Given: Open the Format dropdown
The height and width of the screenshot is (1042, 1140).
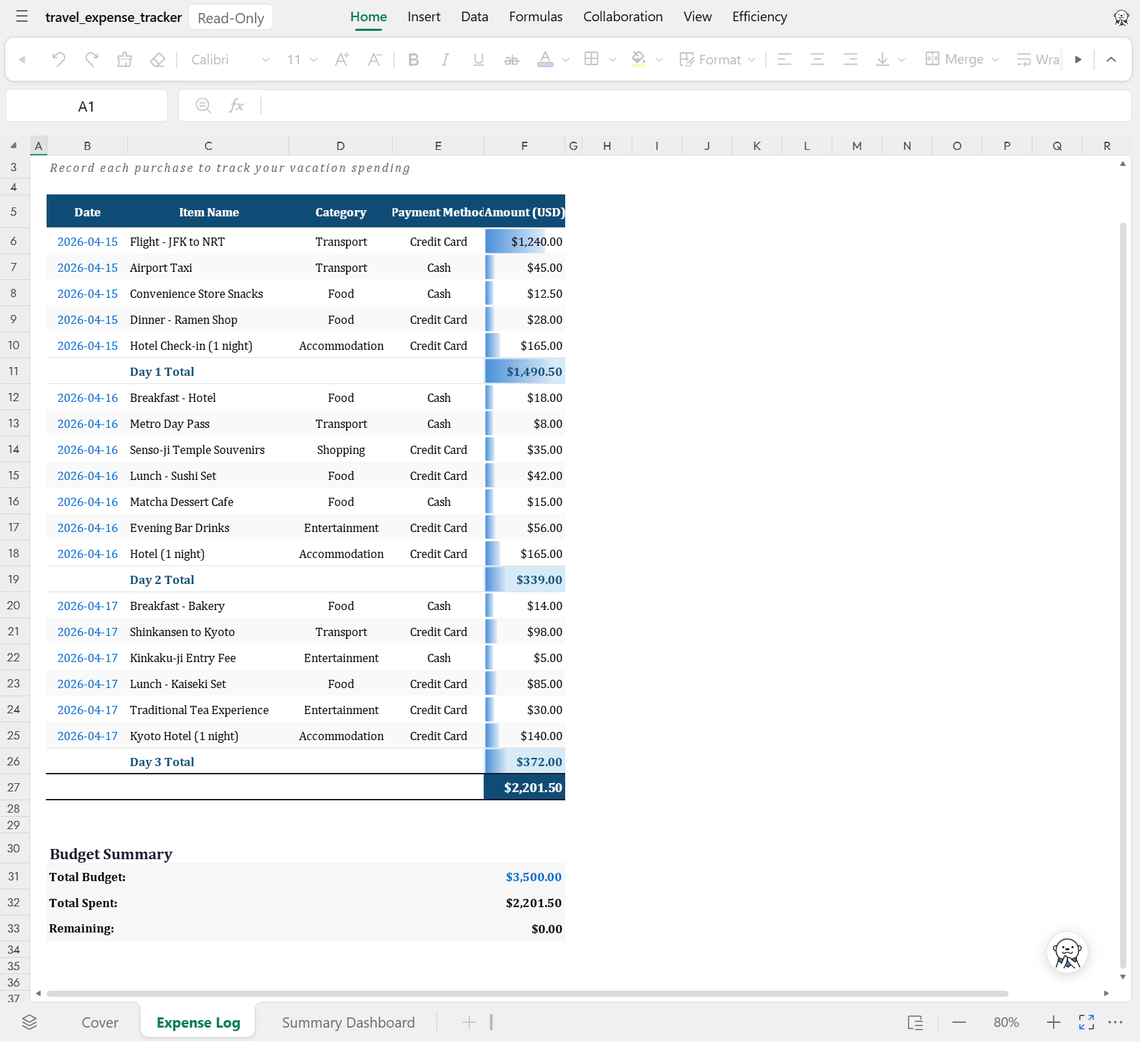Looking at the screenshot, I should click(717, 60).
